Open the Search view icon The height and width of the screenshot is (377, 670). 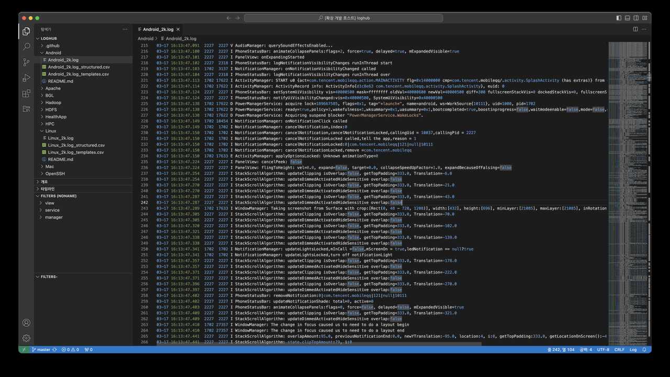click(x=26, y=47)
